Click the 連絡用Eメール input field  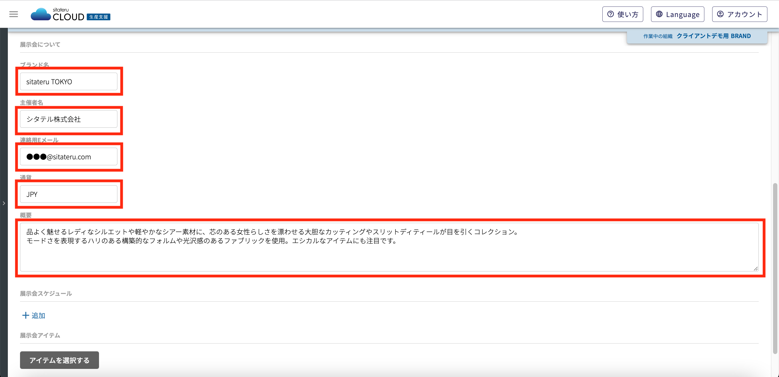(x=69, y=157)
